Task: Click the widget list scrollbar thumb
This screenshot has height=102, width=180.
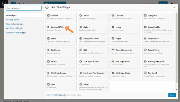Action: (x=176, y=48)
